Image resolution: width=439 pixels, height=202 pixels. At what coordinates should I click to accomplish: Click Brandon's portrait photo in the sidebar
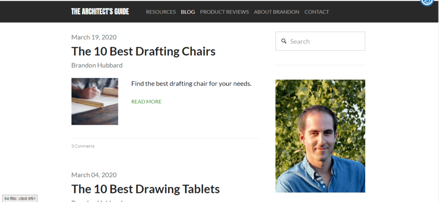coord(320,136)
